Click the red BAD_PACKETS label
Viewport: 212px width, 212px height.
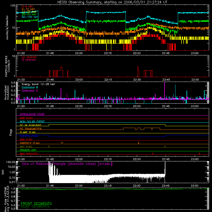29,154
